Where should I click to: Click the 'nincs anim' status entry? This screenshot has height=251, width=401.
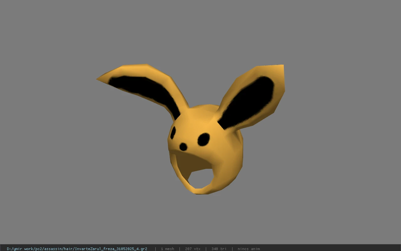click(249, 249)
